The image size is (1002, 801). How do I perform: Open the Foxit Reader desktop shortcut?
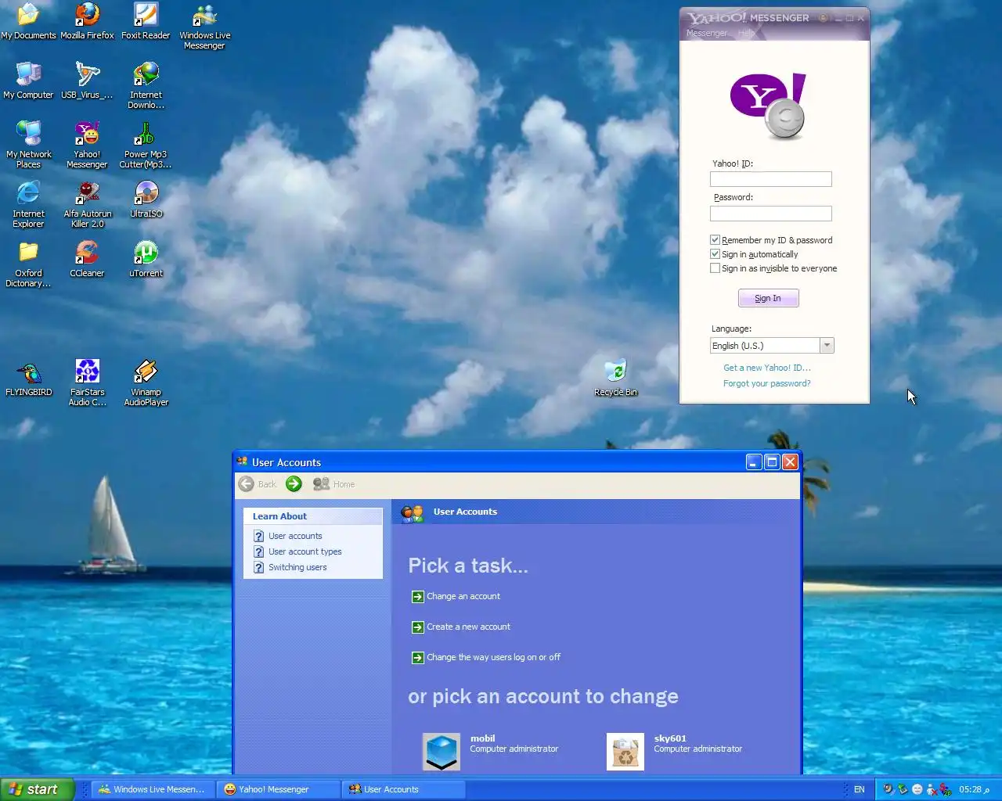click(x=146, y=21)
